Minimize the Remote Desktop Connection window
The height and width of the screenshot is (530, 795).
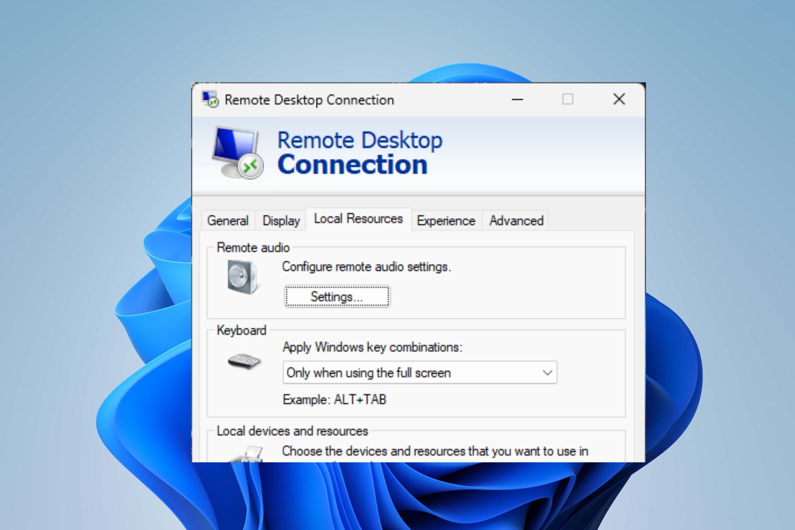click(517, 99)
